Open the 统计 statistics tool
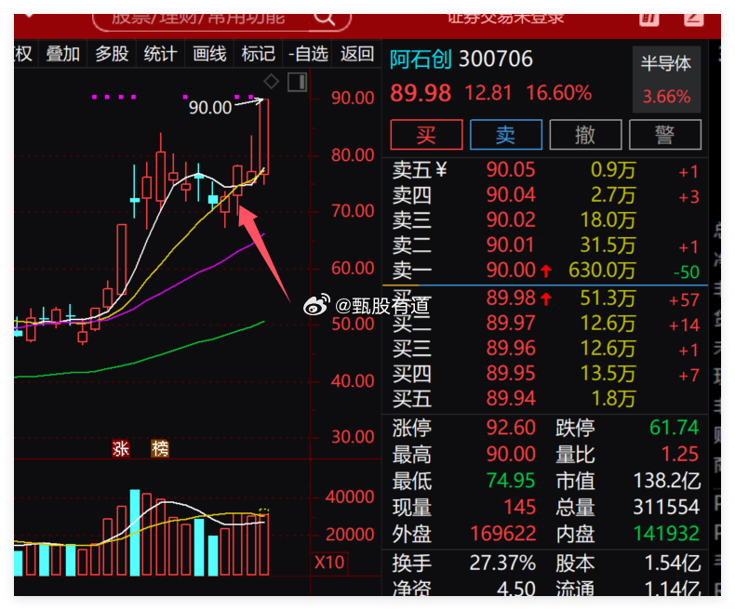This screenshot has height=610, width=735. pyautogui.click(x=160, y=54)
